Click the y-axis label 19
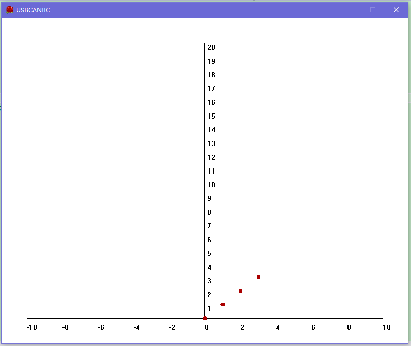Viewport: 411px width, 346px height. 211,61
